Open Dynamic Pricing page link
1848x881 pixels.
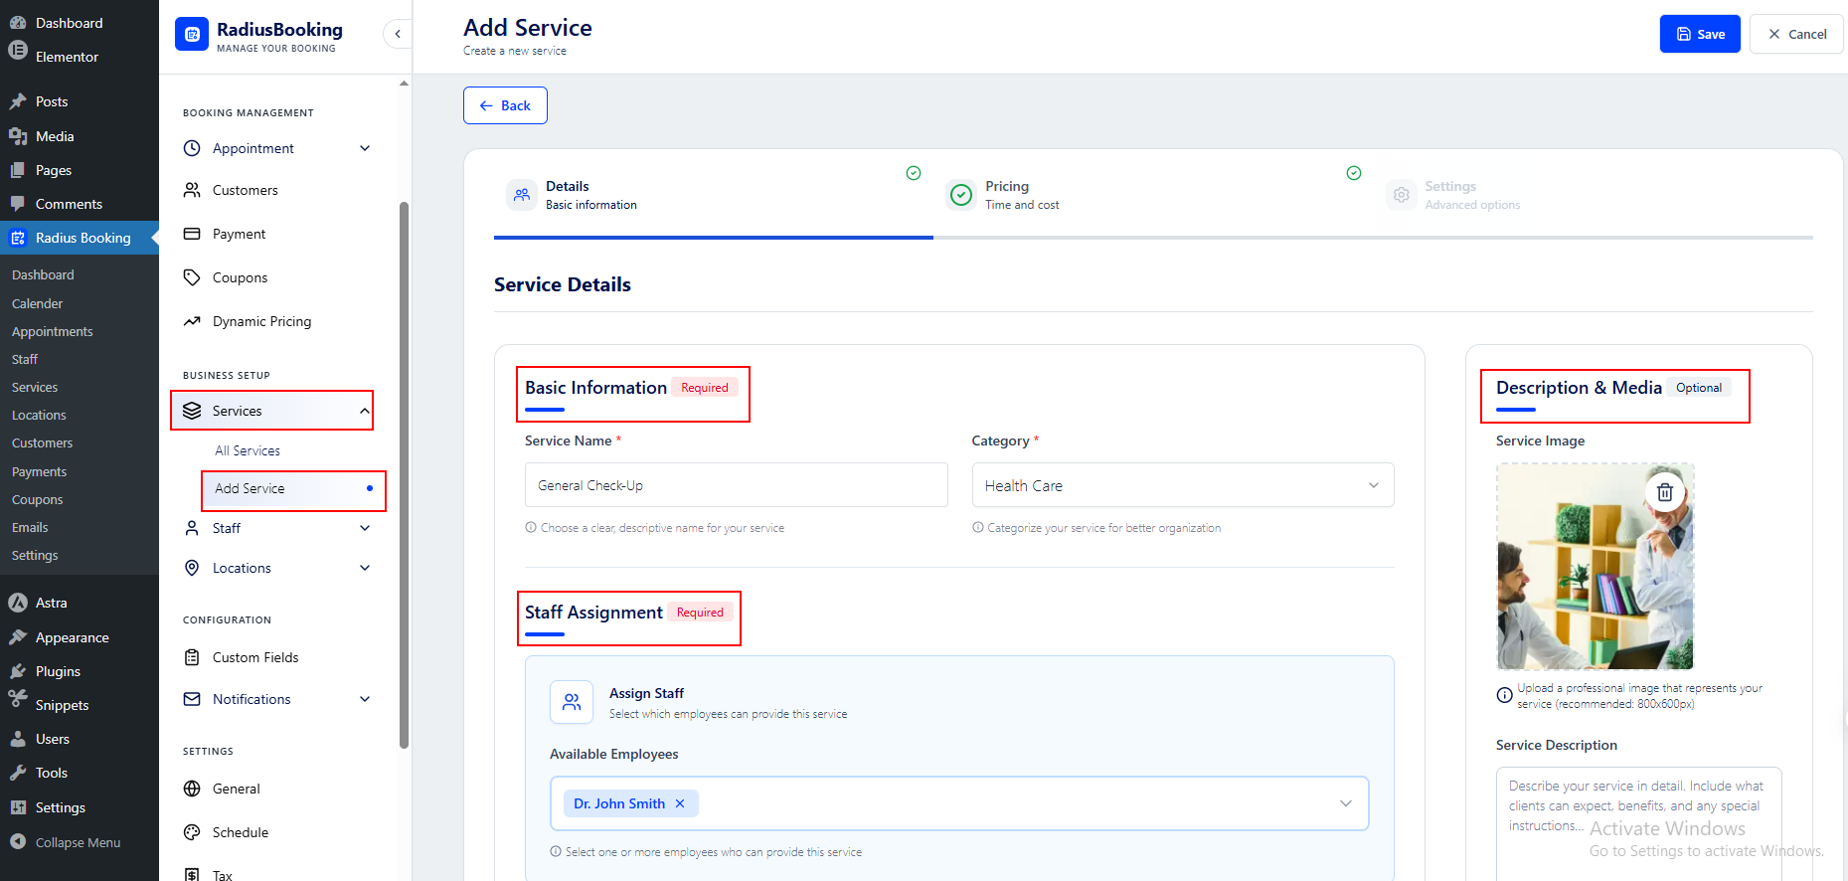click(261, 321)
